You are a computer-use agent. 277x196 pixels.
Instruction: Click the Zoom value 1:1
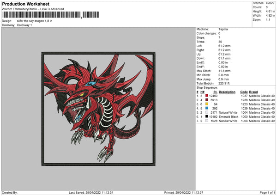pos(268,19)
